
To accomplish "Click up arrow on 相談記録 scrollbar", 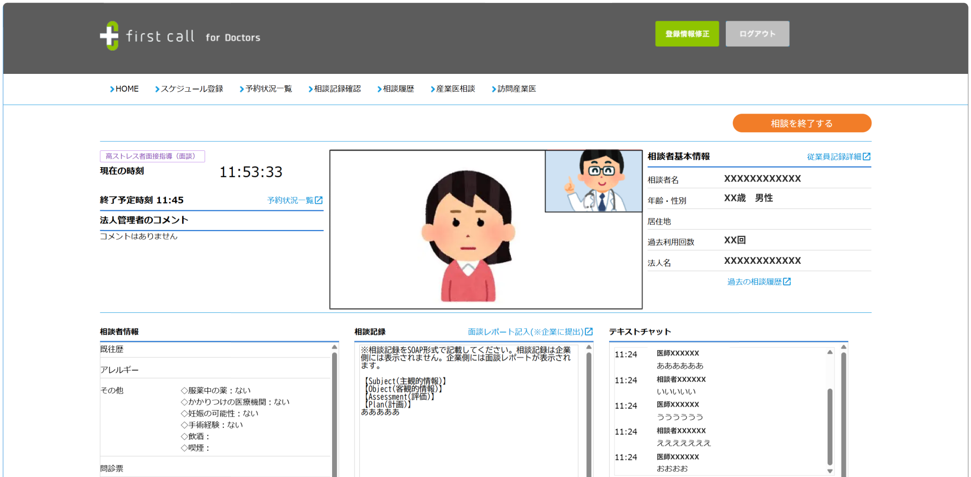I will (589, 347).
